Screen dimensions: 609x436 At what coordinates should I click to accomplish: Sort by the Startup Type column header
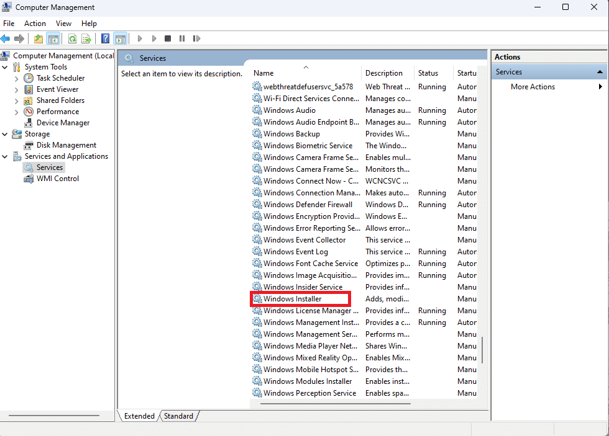point(467,73)
